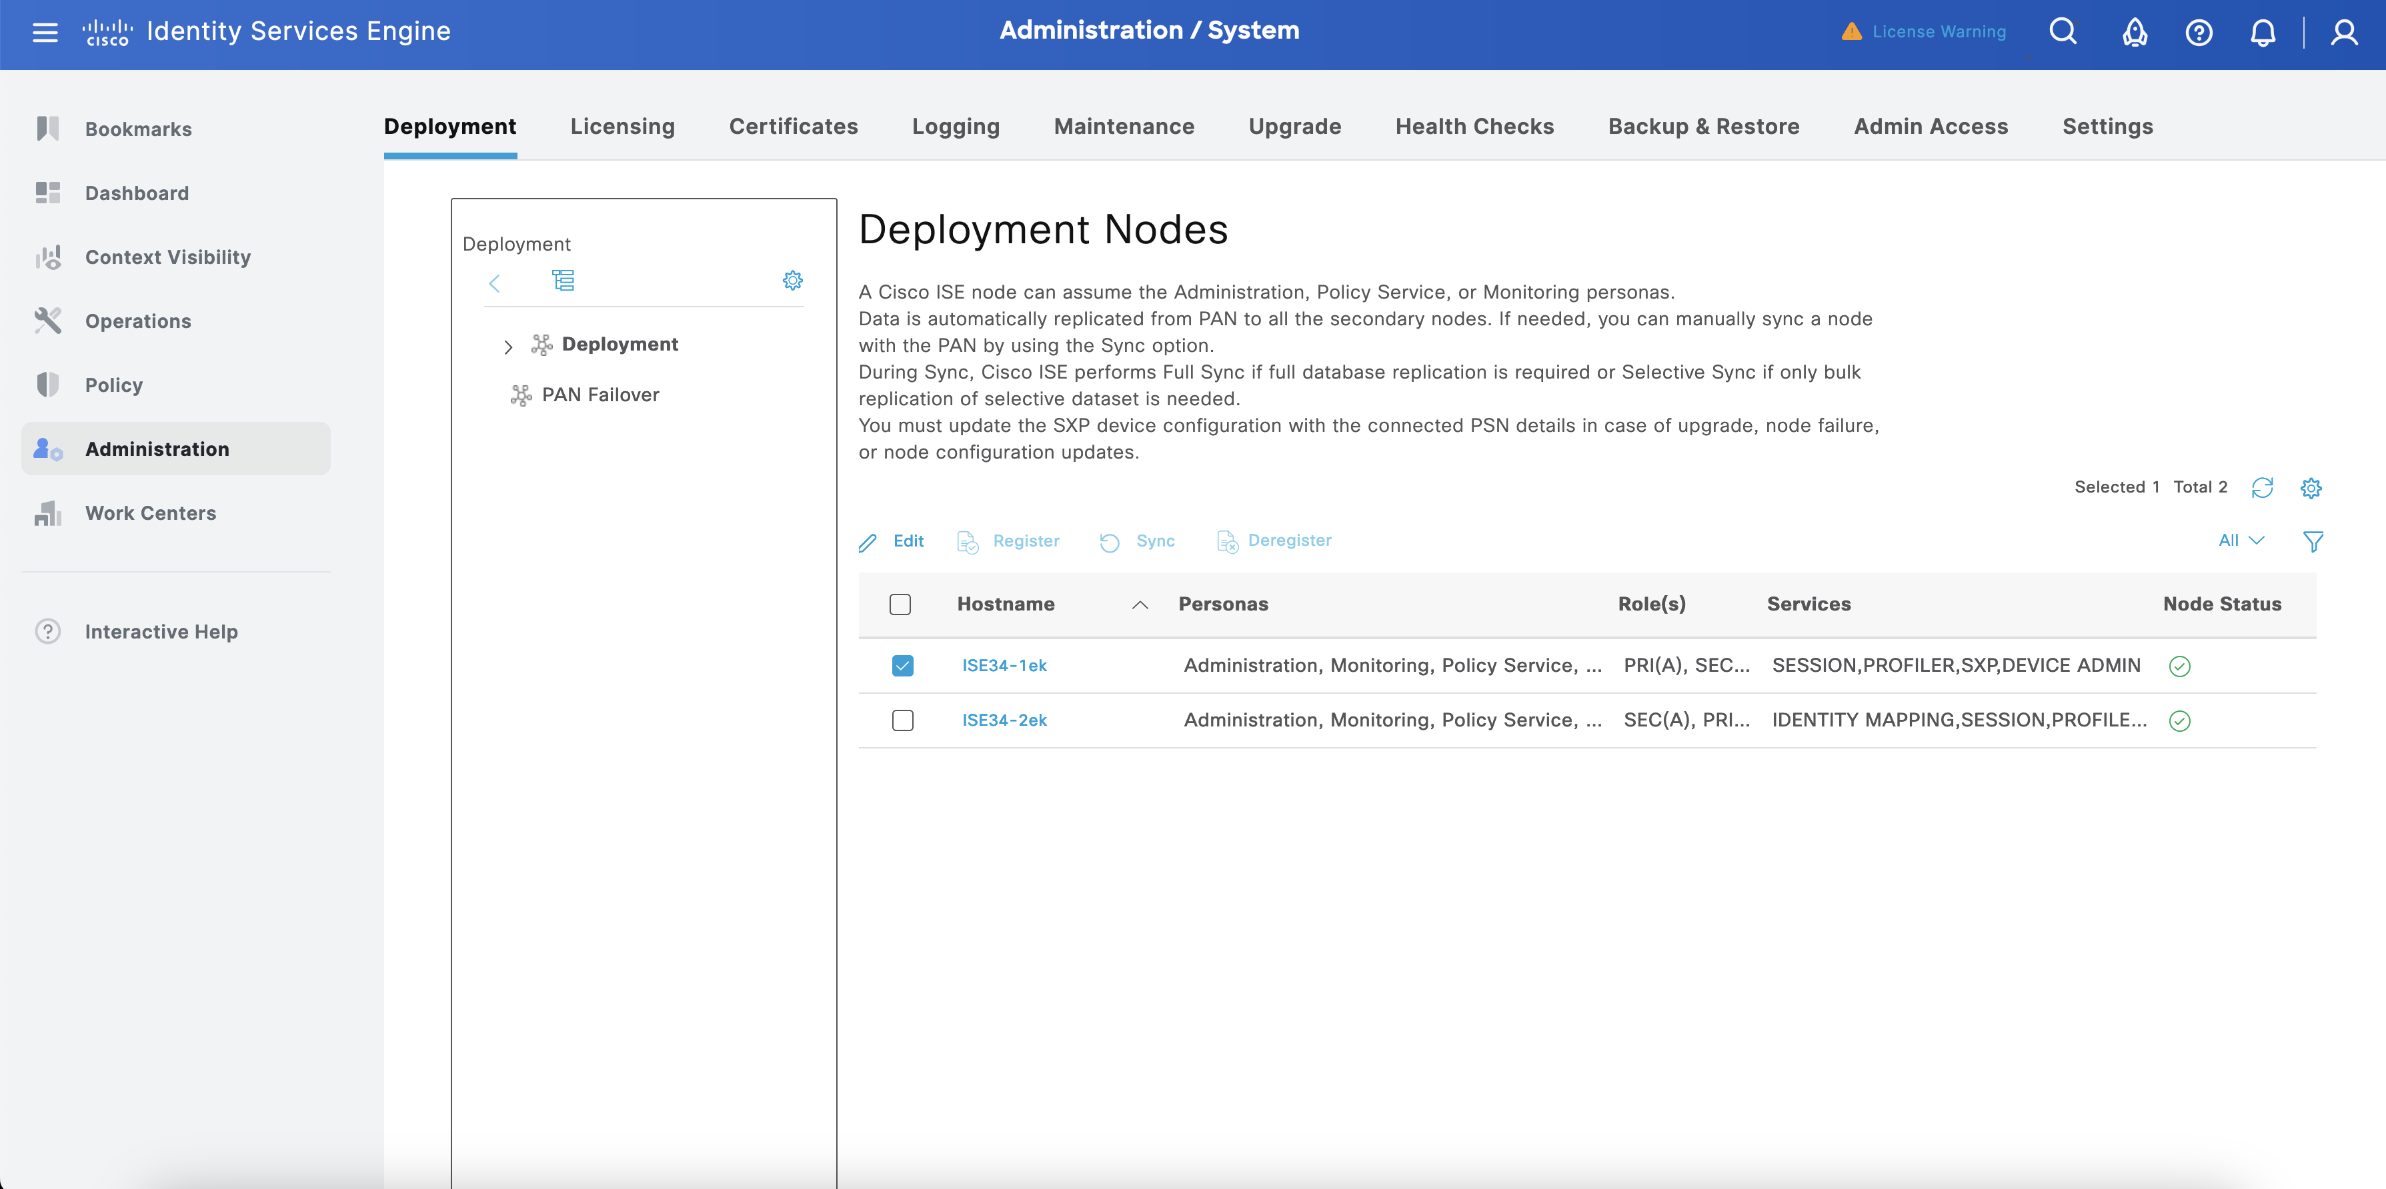Open the ISE34-1ek node link
The height and width of the screenshot is (1189, 2386).
[1004, 665]
